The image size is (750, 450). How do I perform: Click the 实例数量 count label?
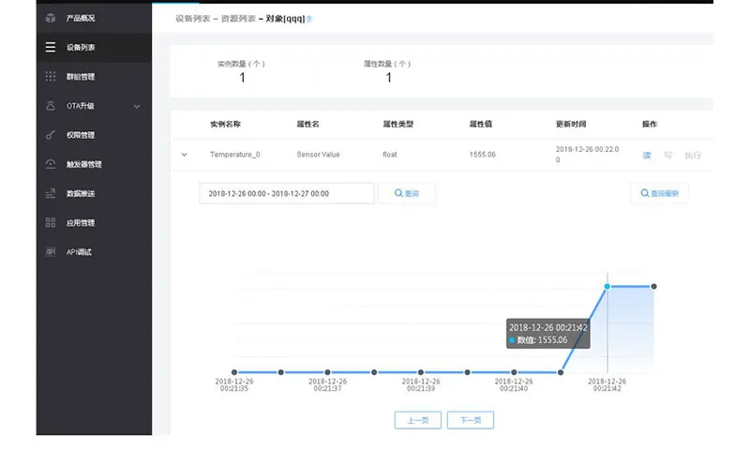pos(241,64)
